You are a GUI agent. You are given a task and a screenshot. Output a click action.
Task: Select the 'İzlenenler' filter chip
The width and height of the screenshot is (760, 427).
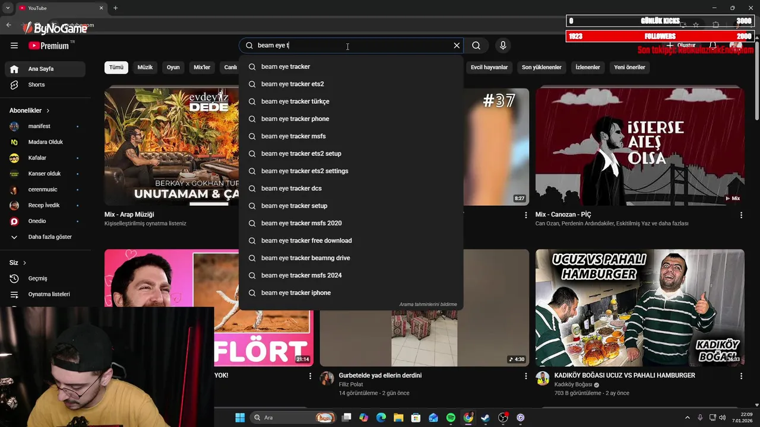pyautogui.click(x=588, y=67)
